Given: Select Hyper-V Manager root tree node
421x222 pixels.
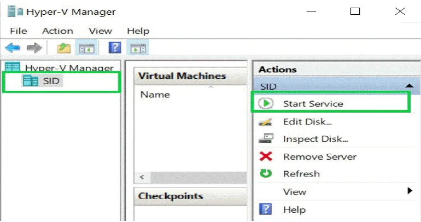Looking at the screenshot, I should [x=69, y=68].
